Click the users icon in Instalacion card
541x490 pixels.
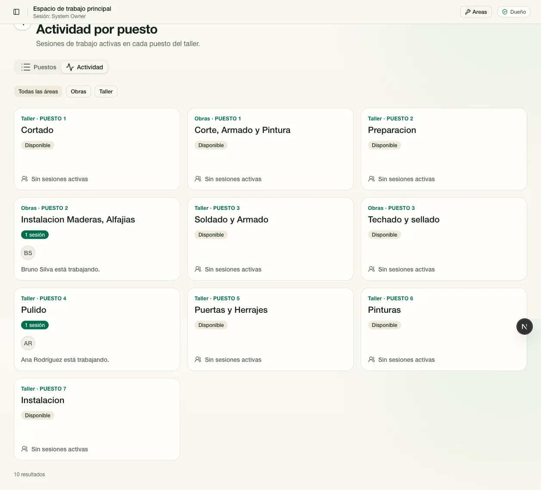point(25,449)
